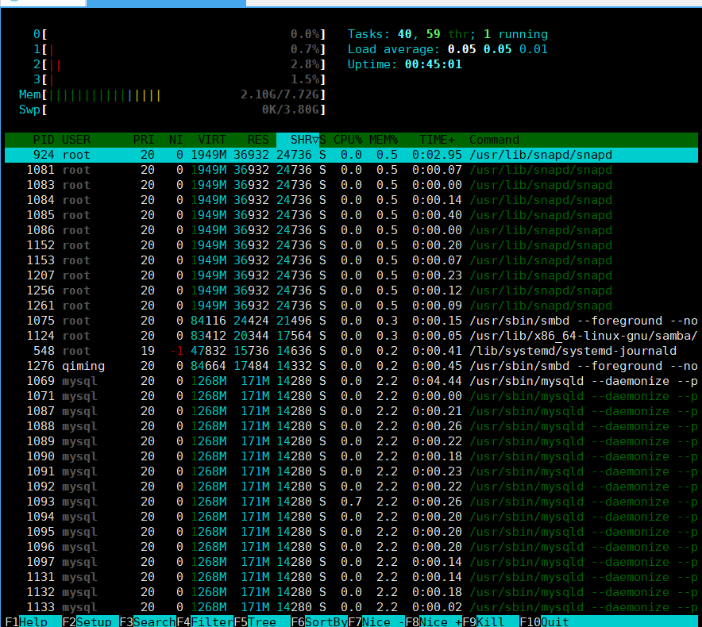Increase niceness with F8 Nice +
The width and height of the screenshot is (702, 627).
pos(434,621)
